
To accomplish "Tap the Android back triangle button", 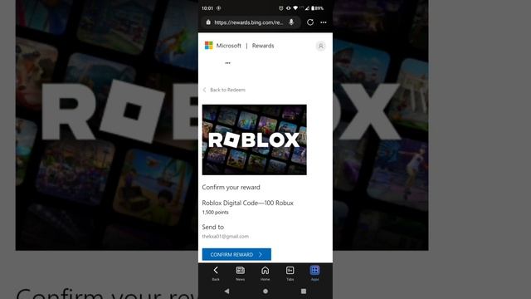I will (x=227, y=291).
